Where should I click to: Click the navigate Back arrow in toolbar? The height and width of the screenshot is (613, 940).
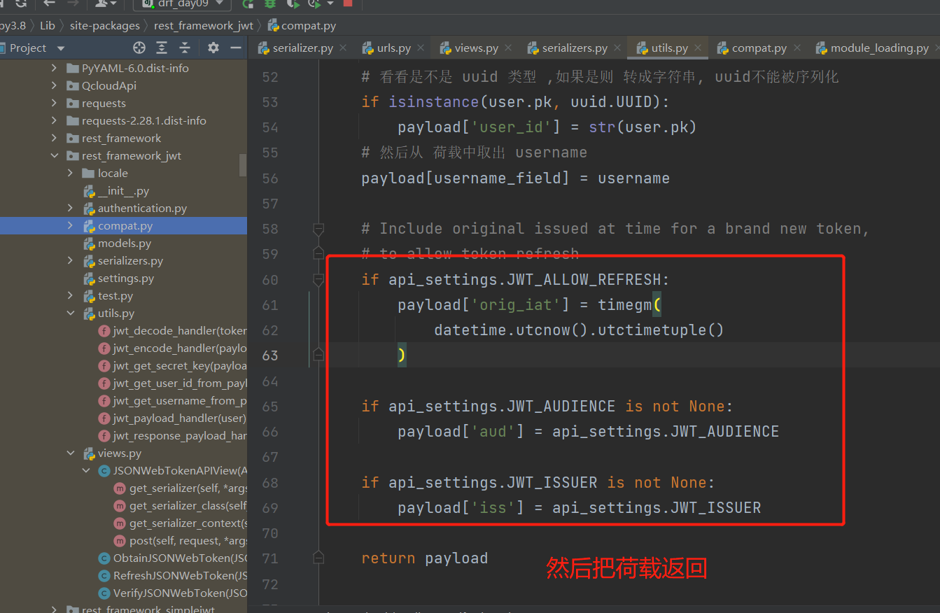point(49,3)
